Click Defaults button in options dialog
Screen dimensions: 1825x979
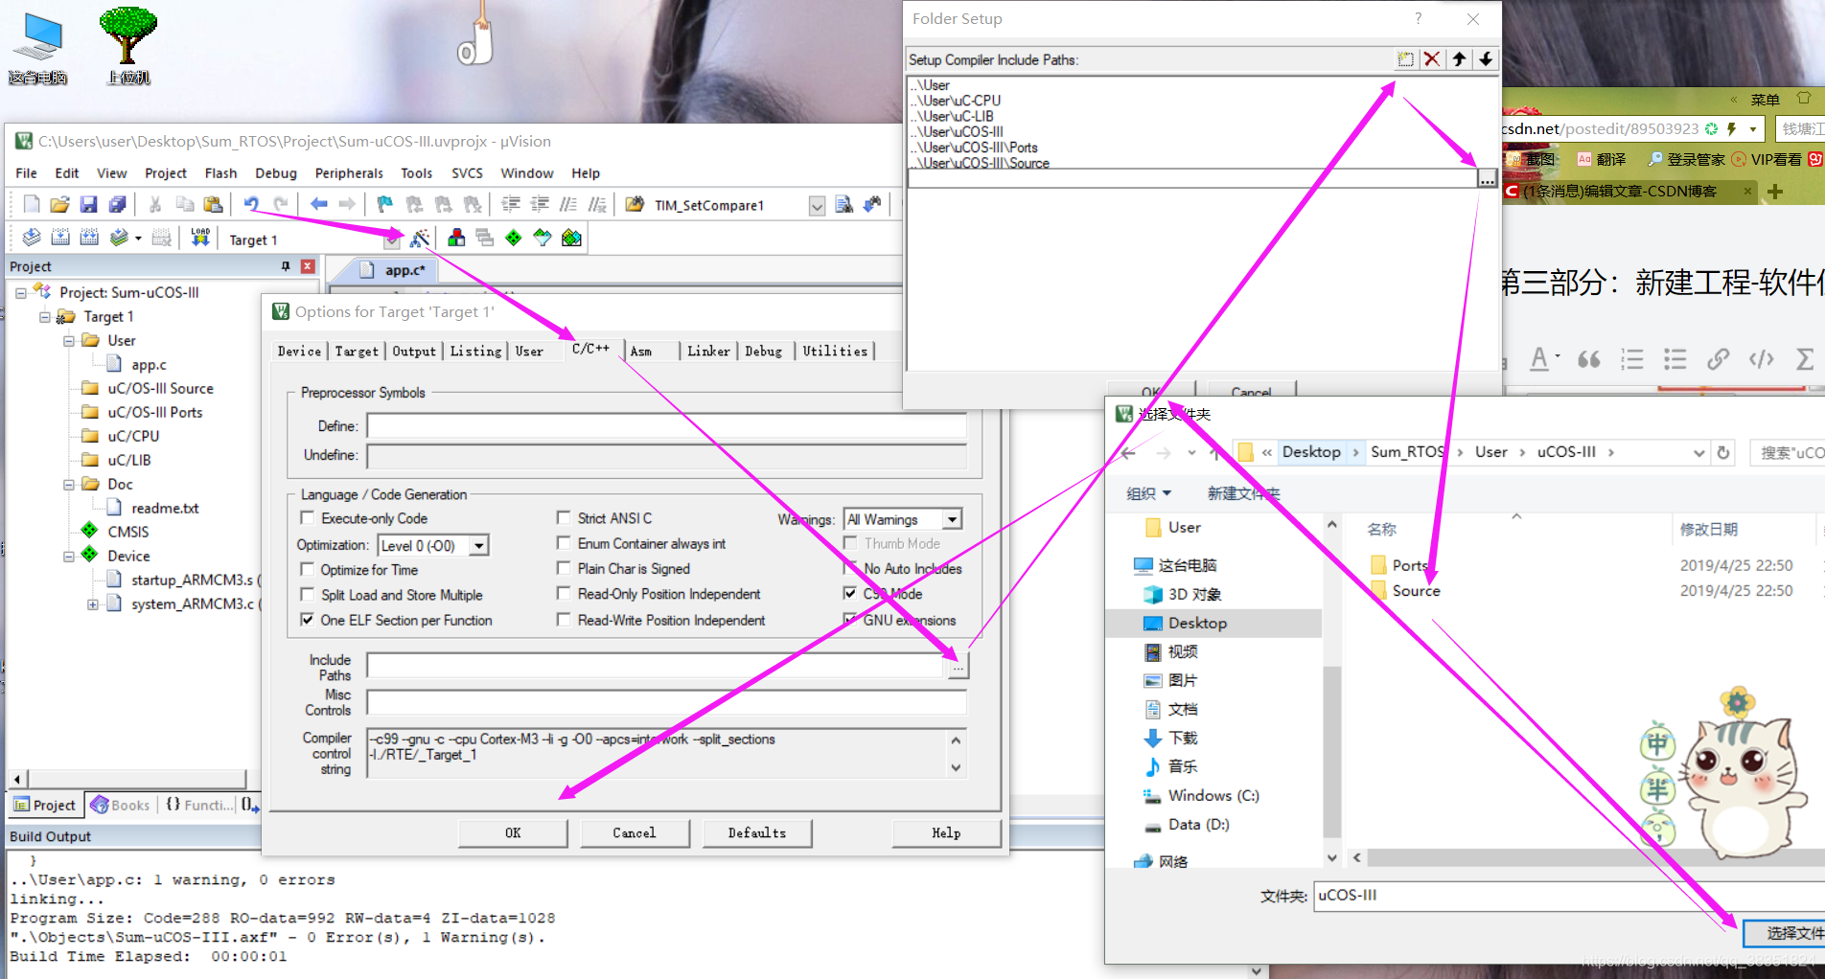pyautogui.click(x=756, y=833)
